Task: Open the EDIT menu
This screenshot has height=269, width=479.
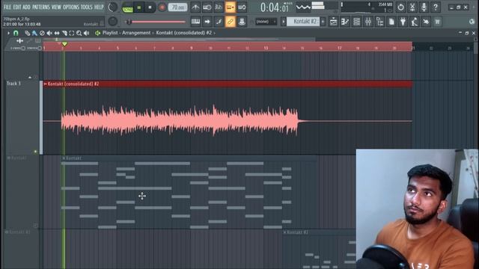Action: point(17,7)
